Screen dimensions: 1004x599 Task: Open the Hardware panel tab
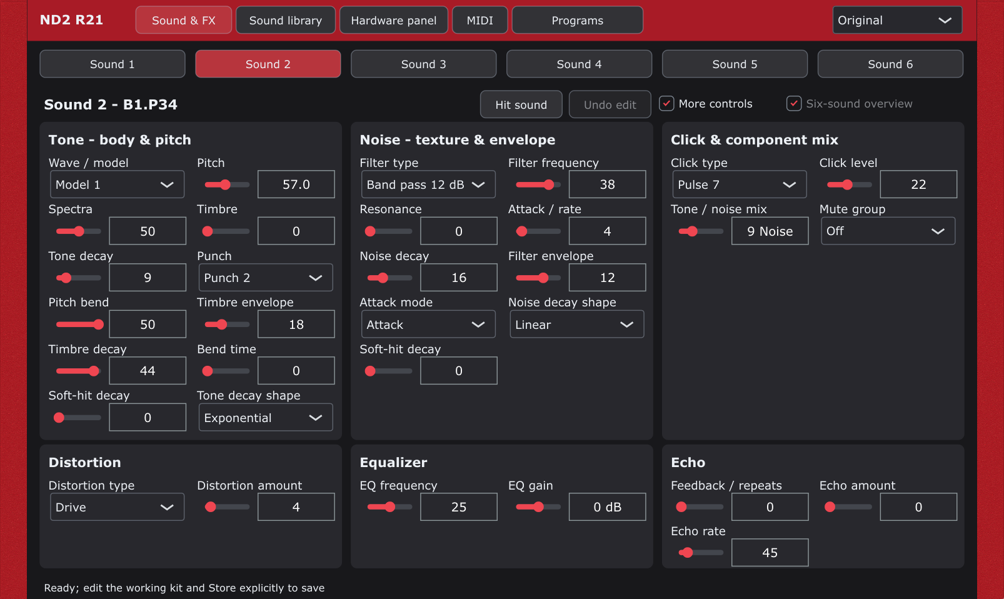click(394, 20)
